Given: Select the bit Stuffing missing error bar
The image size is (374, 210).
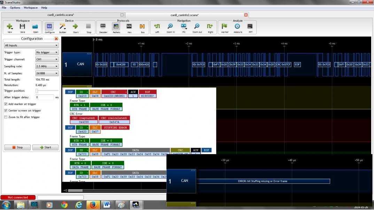Looking at the screenshot, I should click(263, 181).
